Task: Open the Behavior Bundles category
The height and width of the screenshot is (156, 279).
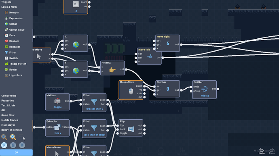Action: pyautogui.click(x=12, y=130)
